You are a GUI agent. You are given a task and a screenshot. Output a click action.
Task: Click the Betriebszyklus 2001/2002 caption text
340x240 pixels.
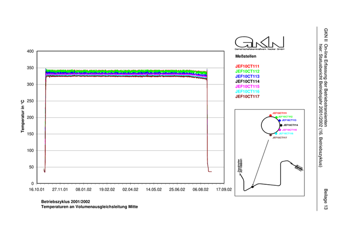[x=65, y=201]
